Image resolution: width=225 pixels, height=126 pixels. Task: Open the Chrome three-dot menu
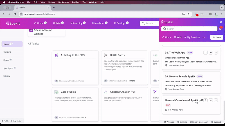tap(221, 14)
